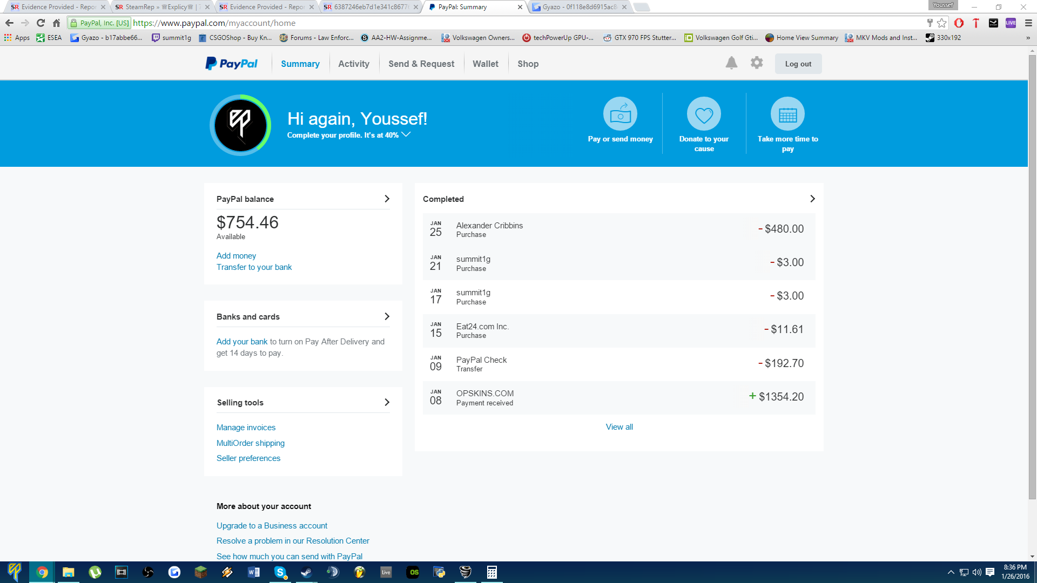Click the Pay or send money icon
Viewport: 1037px width, 583px height.
[x=620, y=114]
